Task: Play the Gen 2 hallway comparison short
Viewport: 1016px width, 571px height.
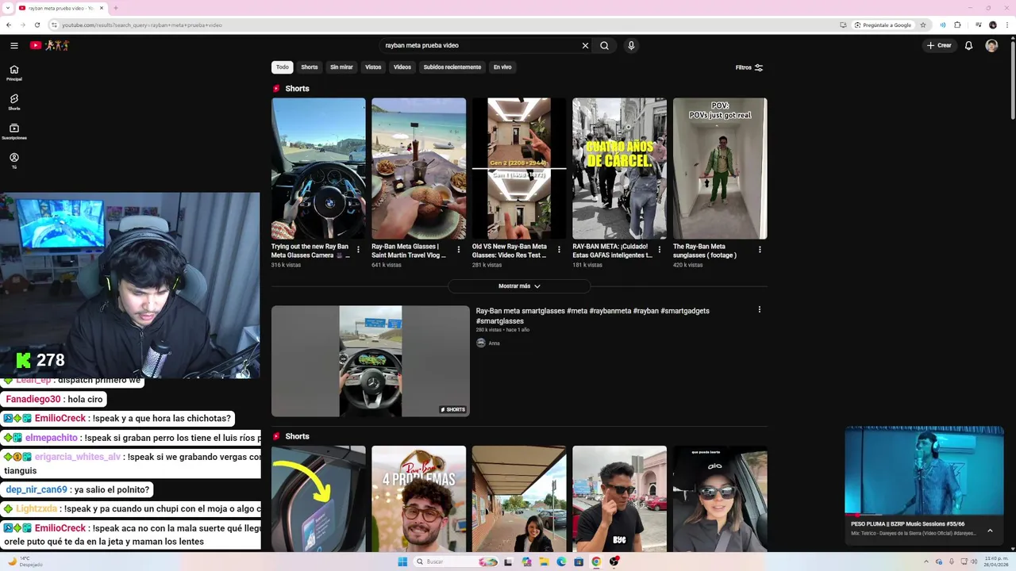Action: coord(519,168)
